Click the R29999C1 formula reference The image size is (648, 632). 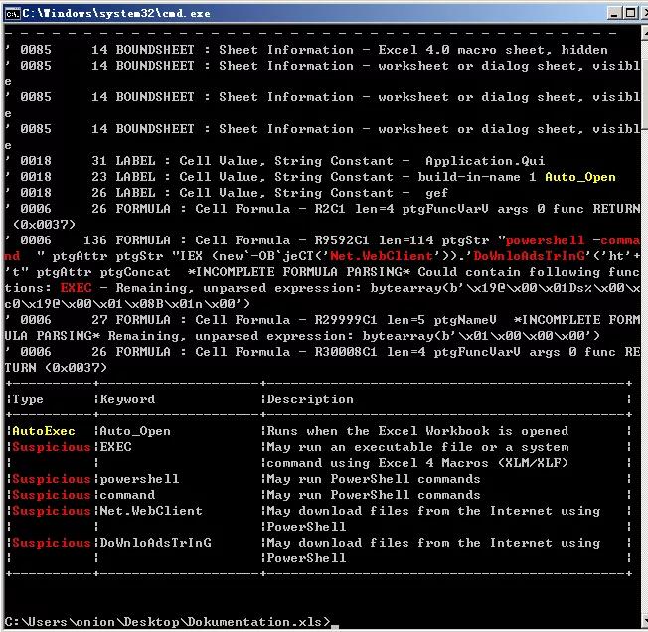point(346,320)
